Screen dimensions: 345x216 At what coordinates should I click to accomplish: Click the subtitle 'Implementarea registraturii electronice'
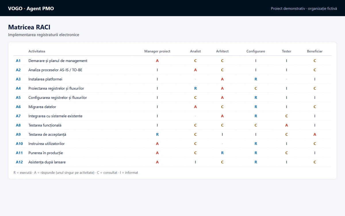(x=44, y=35)
